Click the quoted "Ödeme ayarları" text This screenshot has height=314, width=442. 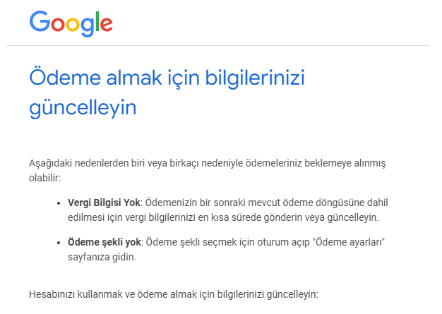click(349, 242)
